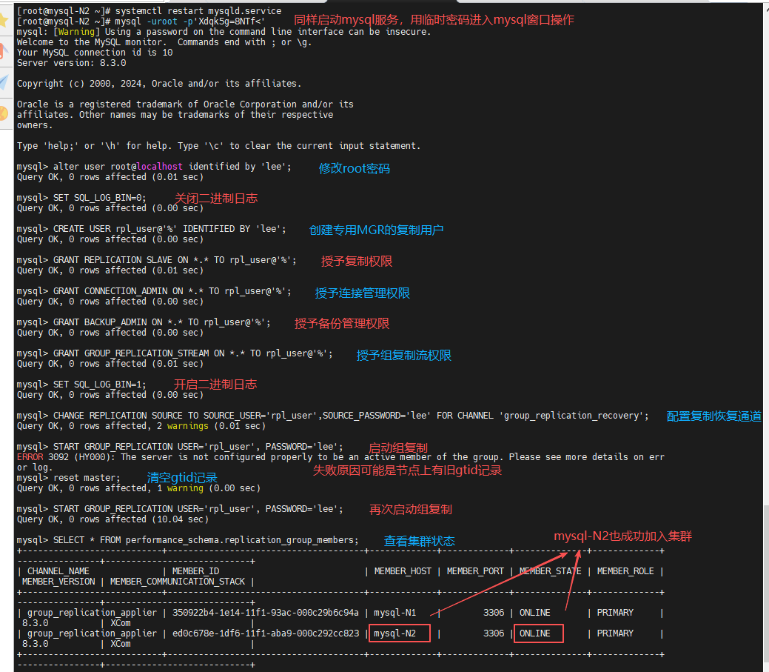The width and height of the screenshot is (769, 672).
Task: Click the 'SET SQL_LOG_BIN=1;' statement
Action: [100, 385]
